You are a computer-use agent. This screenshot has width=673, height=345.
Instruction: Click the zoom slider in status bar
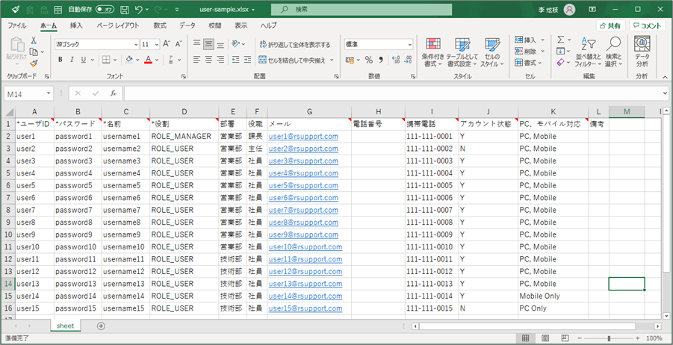coord(608,338)
